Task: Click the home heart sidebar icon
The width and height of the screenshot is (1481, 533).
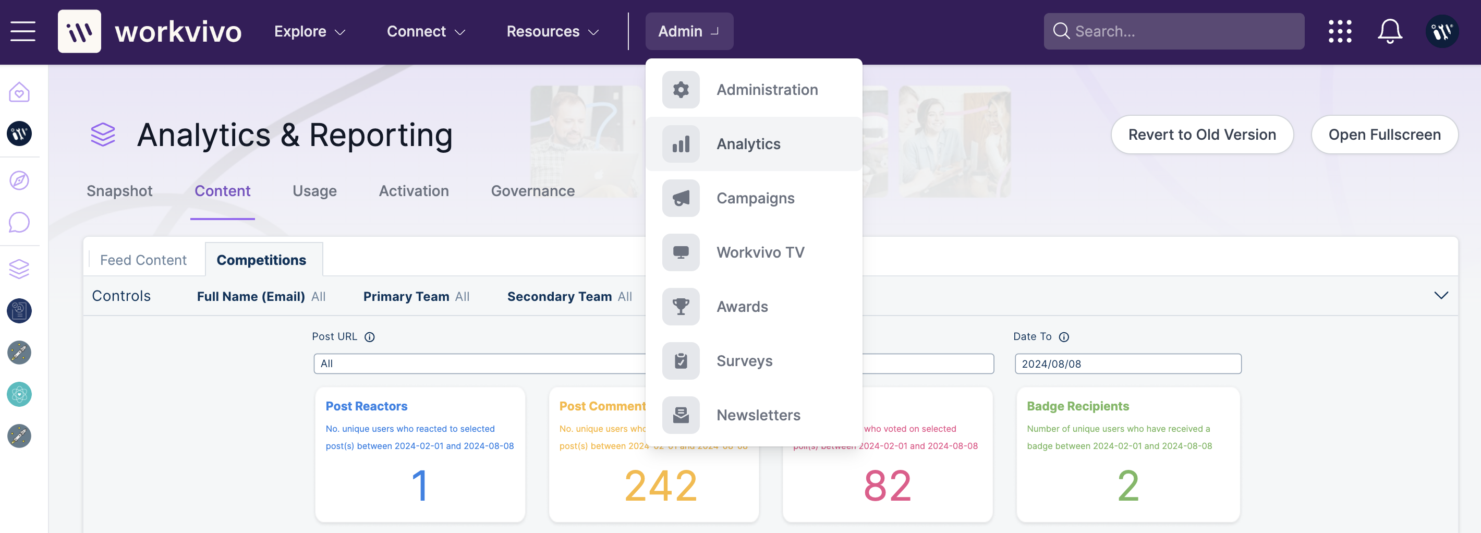Action: pos(19,92)
